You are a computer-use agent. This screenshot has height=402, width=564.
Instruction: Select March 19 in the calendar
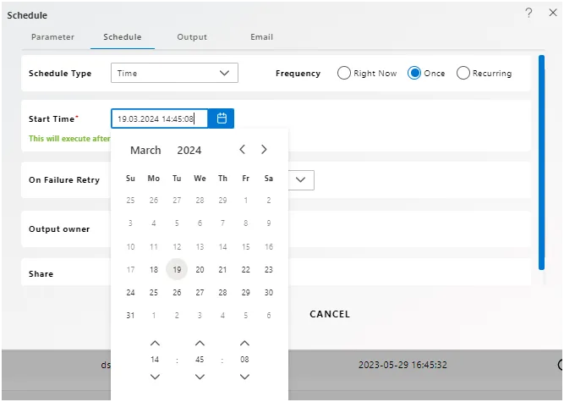[x=177, y=269]
